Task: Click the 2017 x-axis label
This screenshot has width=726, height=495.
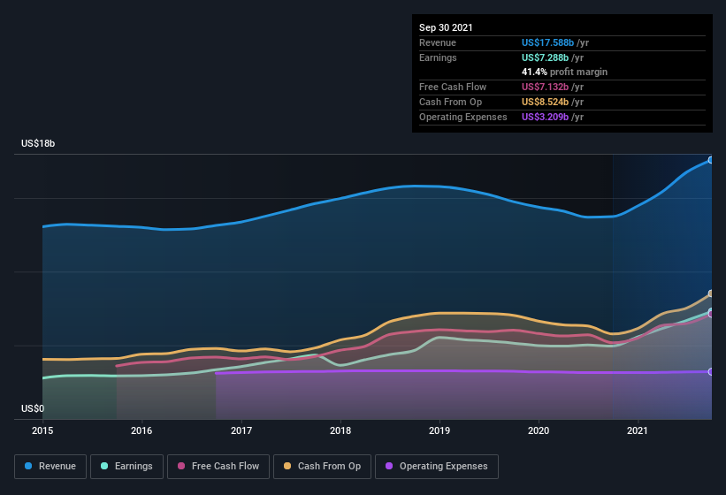Action: point(241,430)
